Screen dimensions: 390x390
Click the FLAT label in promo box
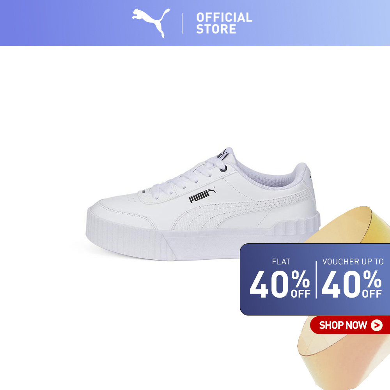point(281,262)
